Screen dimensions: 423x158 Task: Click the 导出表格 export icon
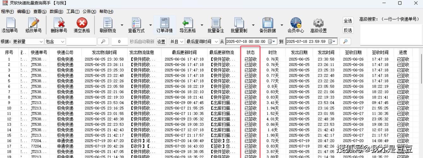click(x=187, y=24)
